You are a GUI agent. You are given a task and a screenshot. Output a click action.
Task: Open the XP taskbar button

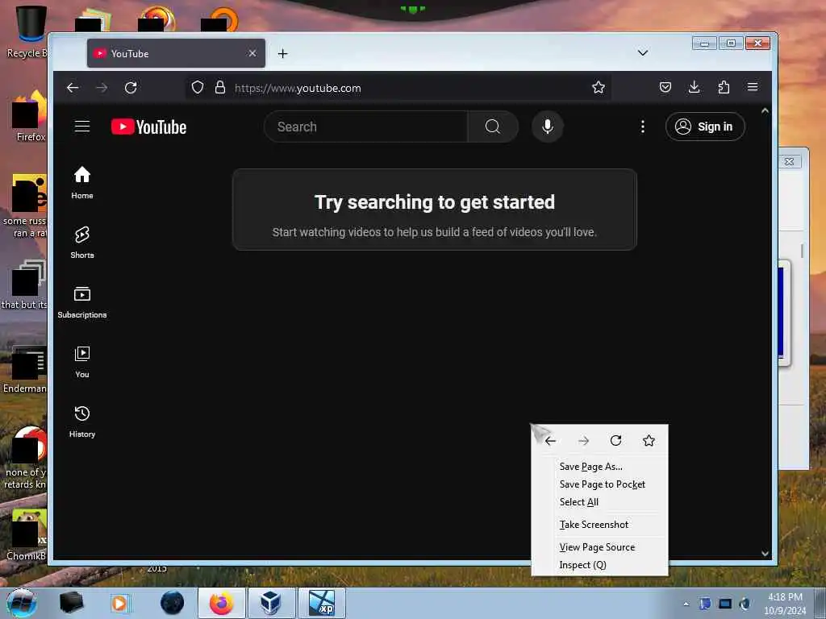point(321,603)
